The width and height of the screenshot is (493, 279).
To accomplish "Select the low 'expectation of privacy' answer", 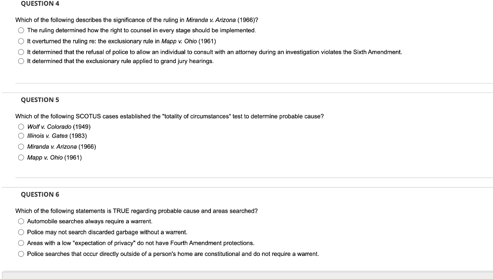I will (21, 243).
